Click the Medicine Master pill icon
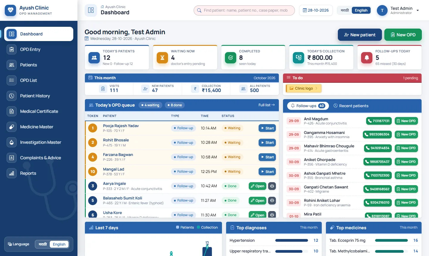 (x=12, y=127)
